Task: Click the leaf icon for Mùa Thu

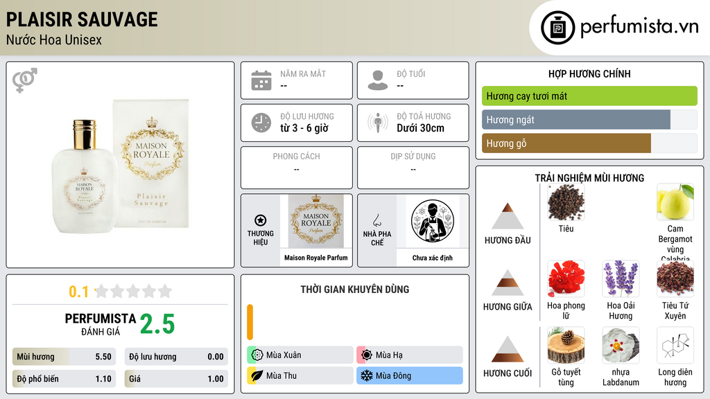Action: 257,375
